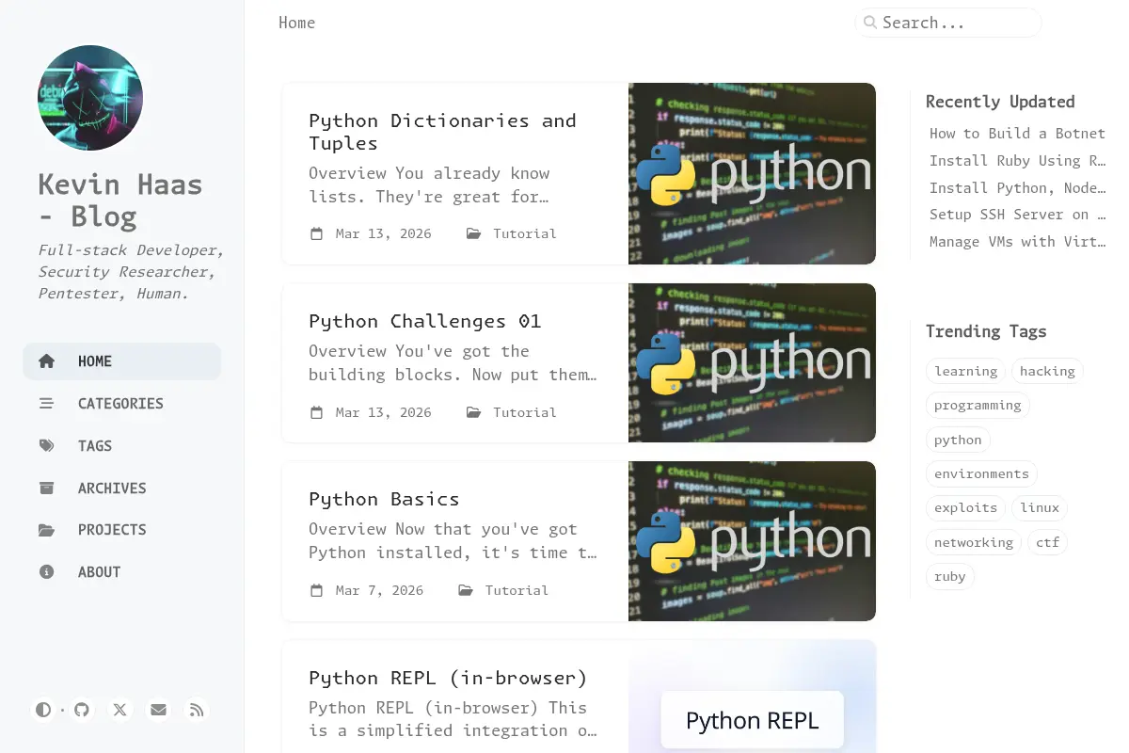The width and height of the screenshot is (1129, 753).
Task: Click the Archives box icon
Action: tap(46, 488)
